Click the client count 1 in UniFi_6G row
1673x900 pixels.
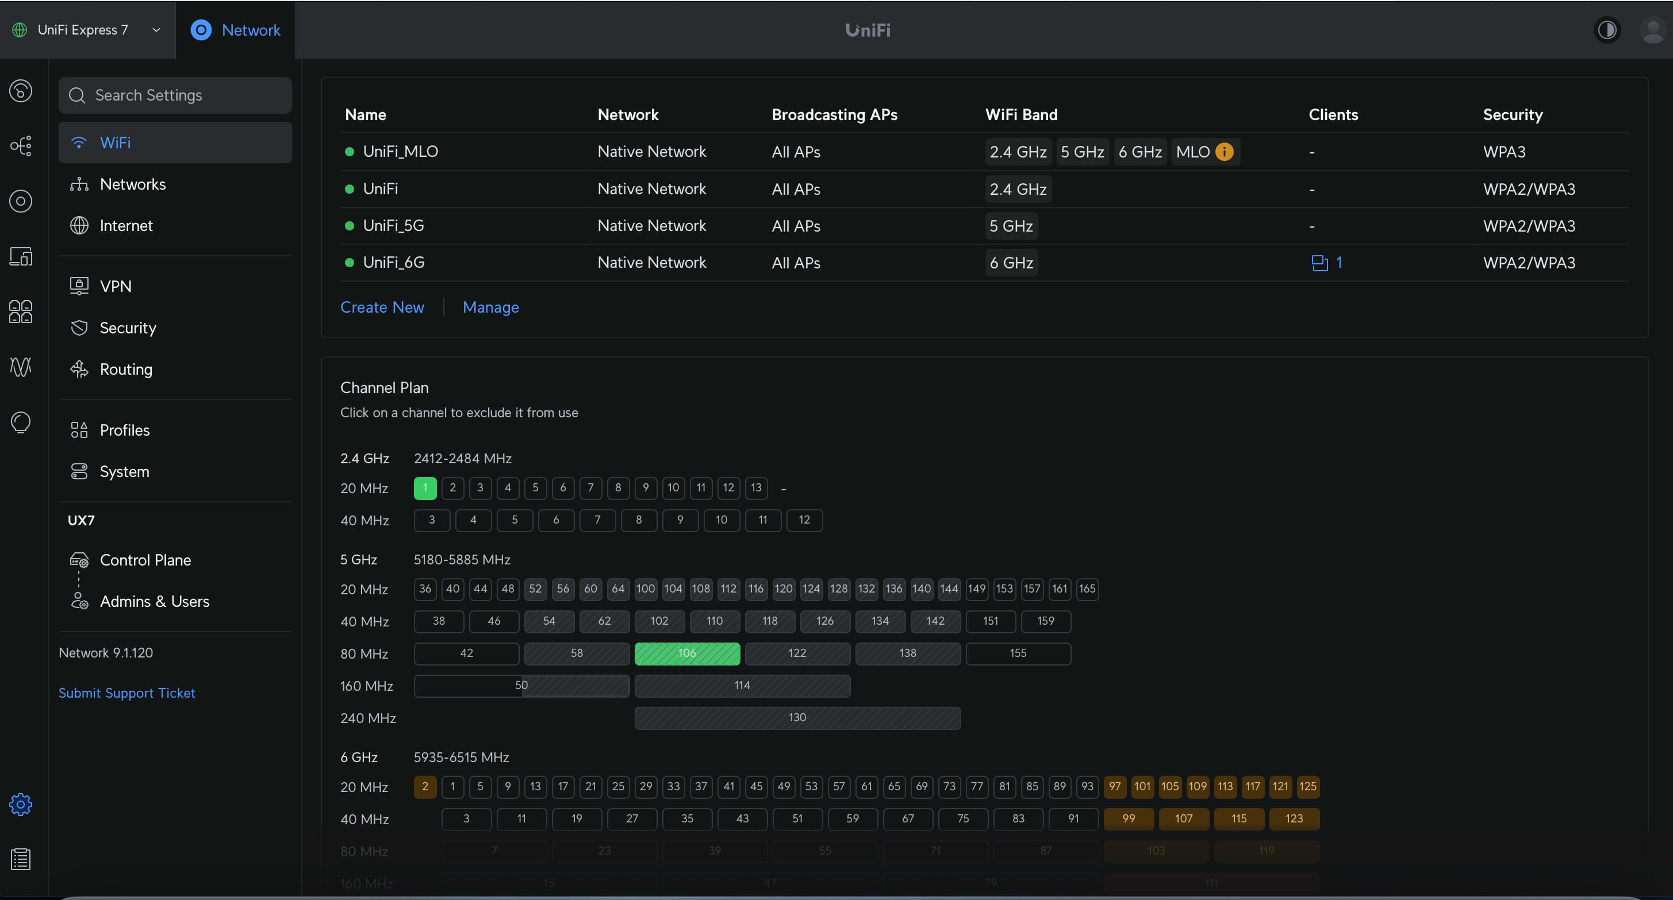pos(1338,262)
